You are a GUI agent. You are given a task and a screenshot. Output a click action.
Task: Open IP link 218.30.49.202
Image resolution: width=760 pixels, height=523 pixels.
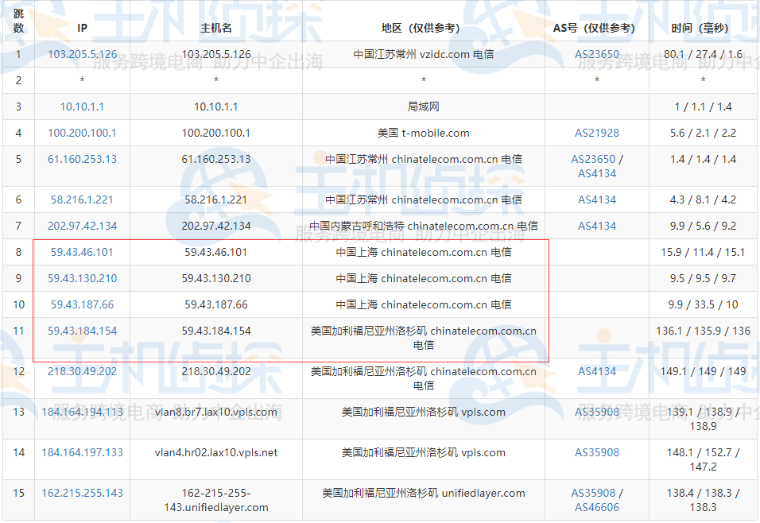point(82,371)
